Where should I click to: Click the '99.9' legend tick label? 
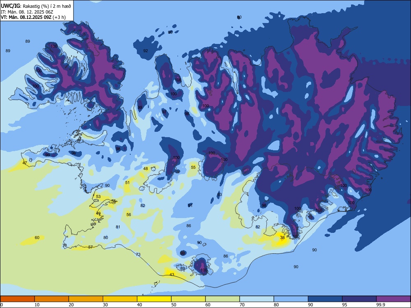coord(381,305)
